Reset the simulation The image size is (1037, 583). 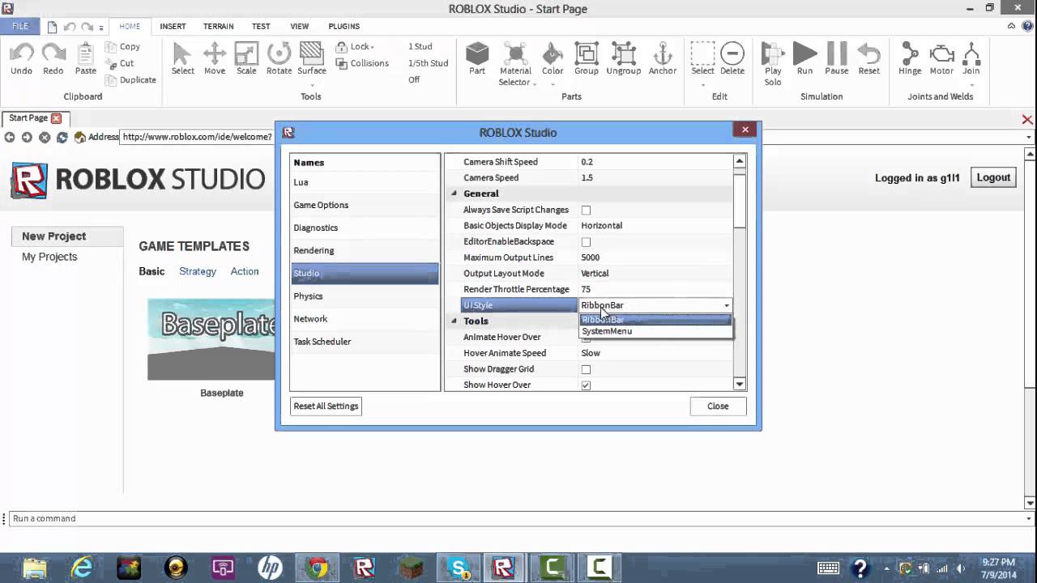pyautogui.click(x=869, y=54)
